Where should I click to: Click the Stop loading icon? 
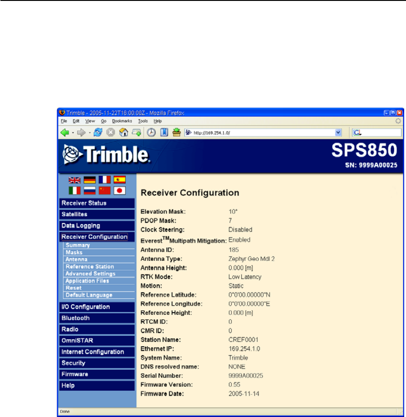(x=111, y=132)
